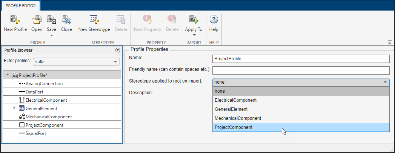
Task: Close the profile using Close icon
Action: (x=66, y=20)
